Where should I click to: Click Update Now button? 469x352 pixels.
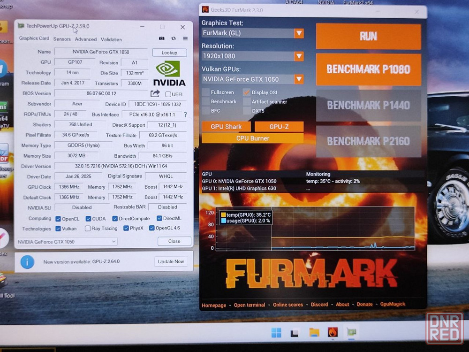pos(171,261)
